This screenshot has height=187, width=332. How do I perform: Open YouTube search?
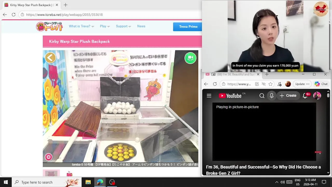click(262, 96)
